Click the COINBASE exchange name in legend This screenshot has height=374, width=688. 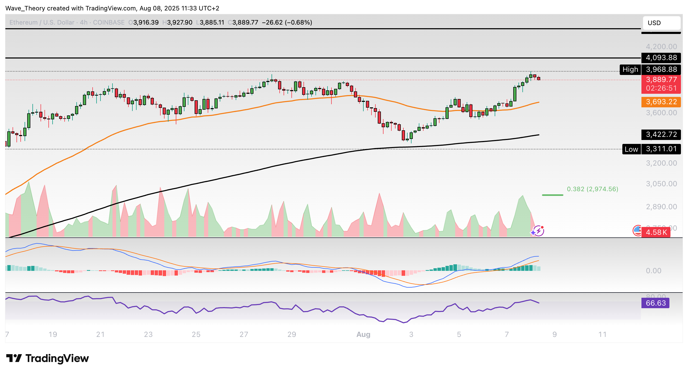(x=109, y=22)
